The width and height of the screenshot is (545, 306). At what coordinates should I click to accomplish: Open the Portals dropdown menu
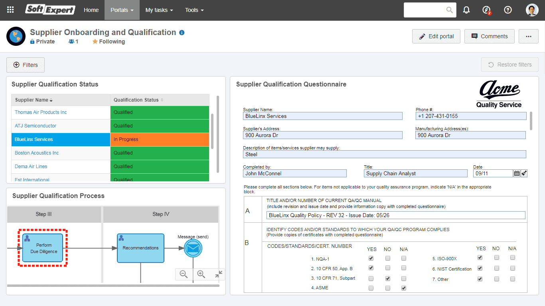click(122, 10)
